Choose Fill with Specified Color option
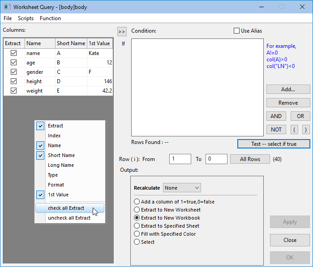The width and height of the screenshot is (313, 267). [x=137, y=234]
